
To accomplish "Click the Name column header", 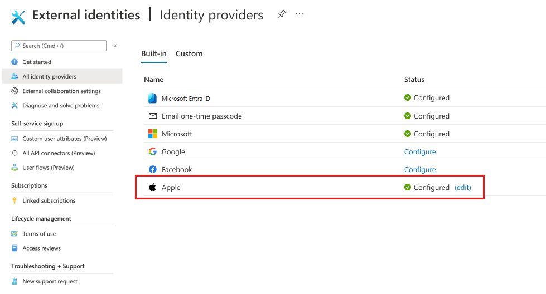I will click(153, 79).
